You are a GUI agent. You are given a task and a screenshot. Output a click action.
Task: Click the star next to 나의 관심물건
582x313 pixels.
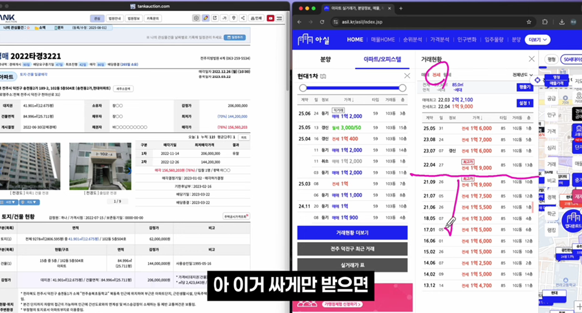[28, 28]
